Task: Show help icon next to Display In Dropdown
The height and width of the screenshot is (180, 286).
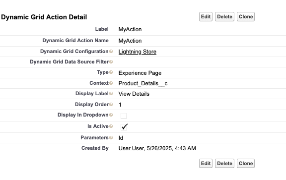Action: pyautogui.click(x=111, y=115)
